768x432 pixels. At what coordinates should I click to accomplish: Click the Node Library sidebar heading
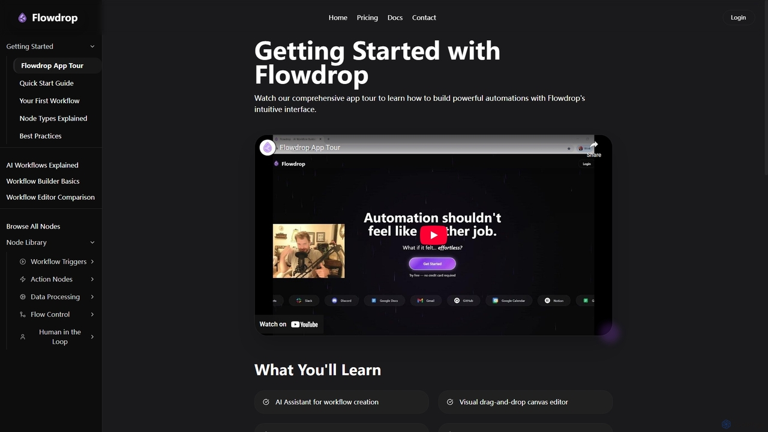pyautogui.click(x=26, y=242)
